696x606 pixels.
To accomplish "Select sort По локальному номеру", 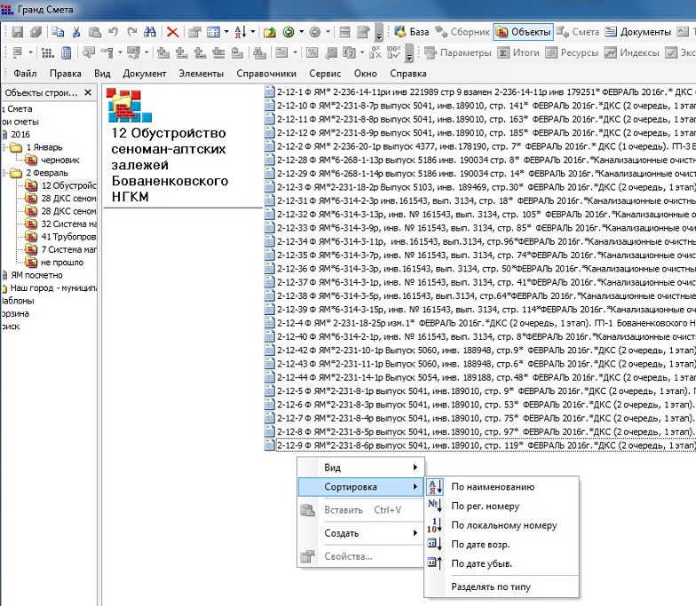I will click(503, 525).
